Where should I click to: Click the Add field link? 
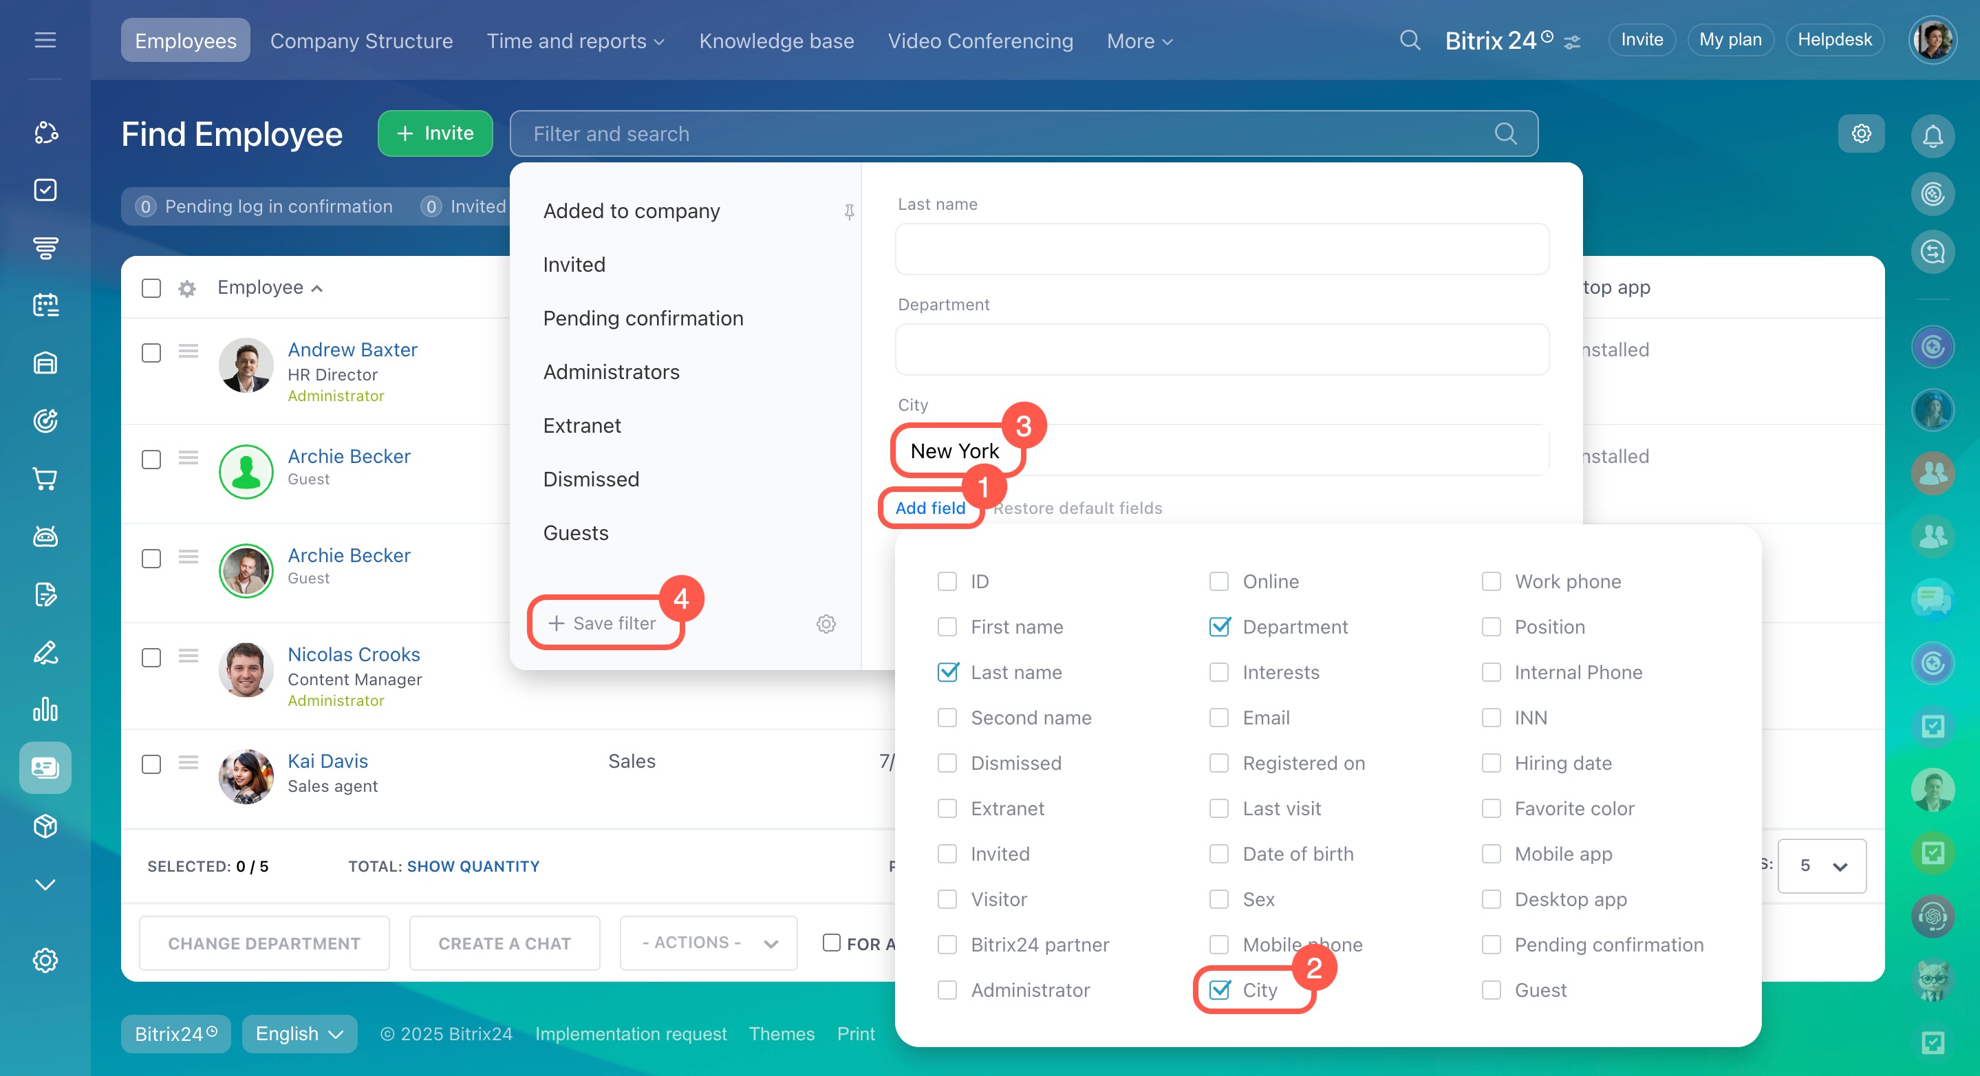(x=930, y=508)
